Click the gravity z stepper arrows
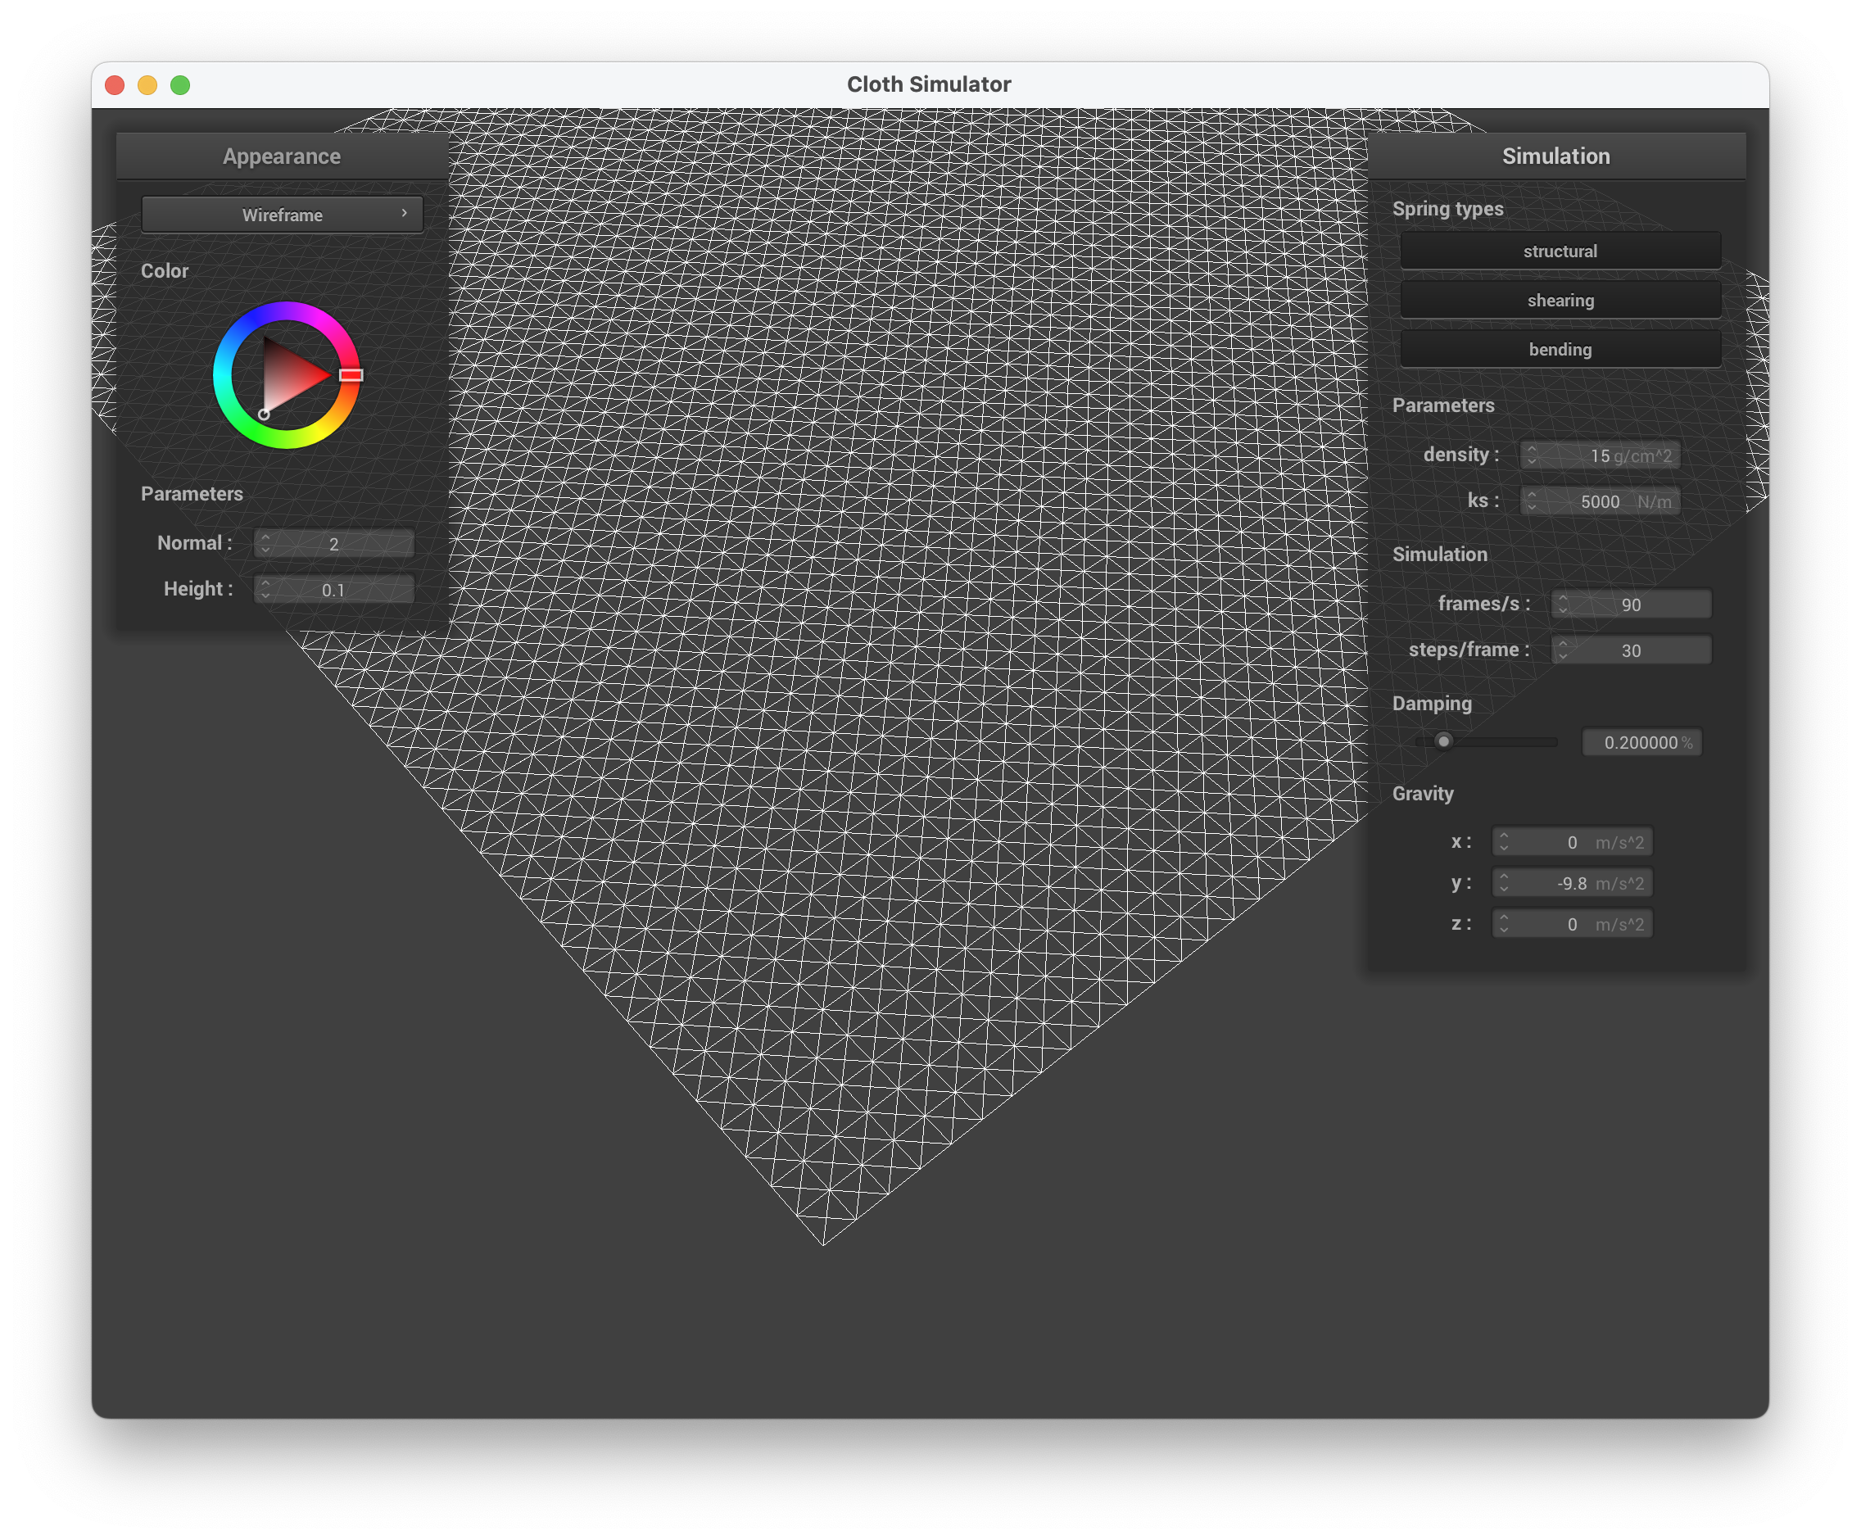The image size is (1861, 1540). pos(1504,923)
